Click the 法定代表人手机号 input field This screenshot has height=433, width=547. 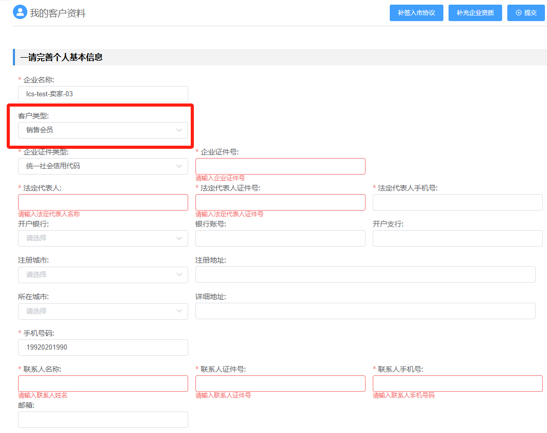[457, 202]
